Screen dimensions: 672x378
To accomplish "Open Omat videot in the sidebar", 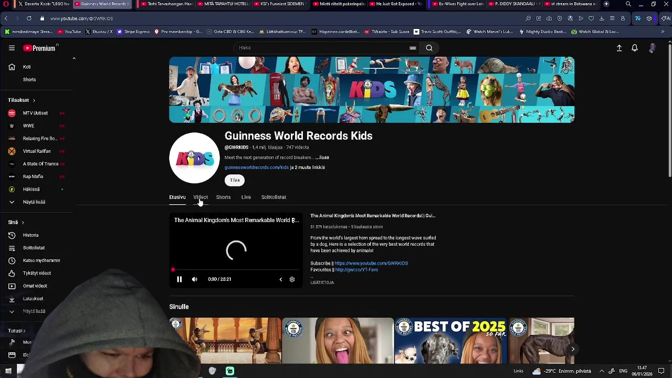I will pos(35,286).
